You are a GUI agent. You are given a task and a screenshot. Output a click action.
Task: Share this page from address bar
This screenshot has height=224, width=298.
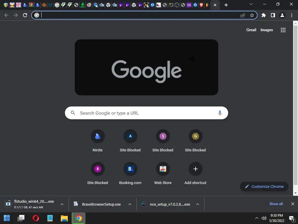[x=243, y=15]
